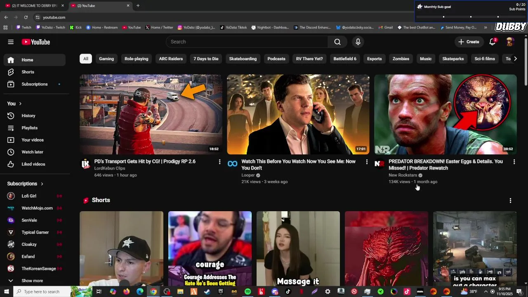The width and height of the screenshot is (528, 297).
Task: Open the Courage Addresses short
Action: [x=210, y=249]
